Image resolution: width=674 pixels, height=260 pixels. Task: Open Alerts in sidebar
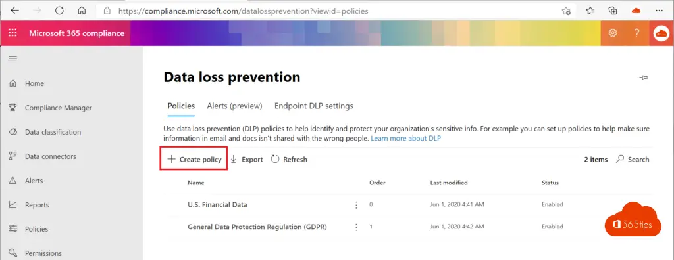34,181
